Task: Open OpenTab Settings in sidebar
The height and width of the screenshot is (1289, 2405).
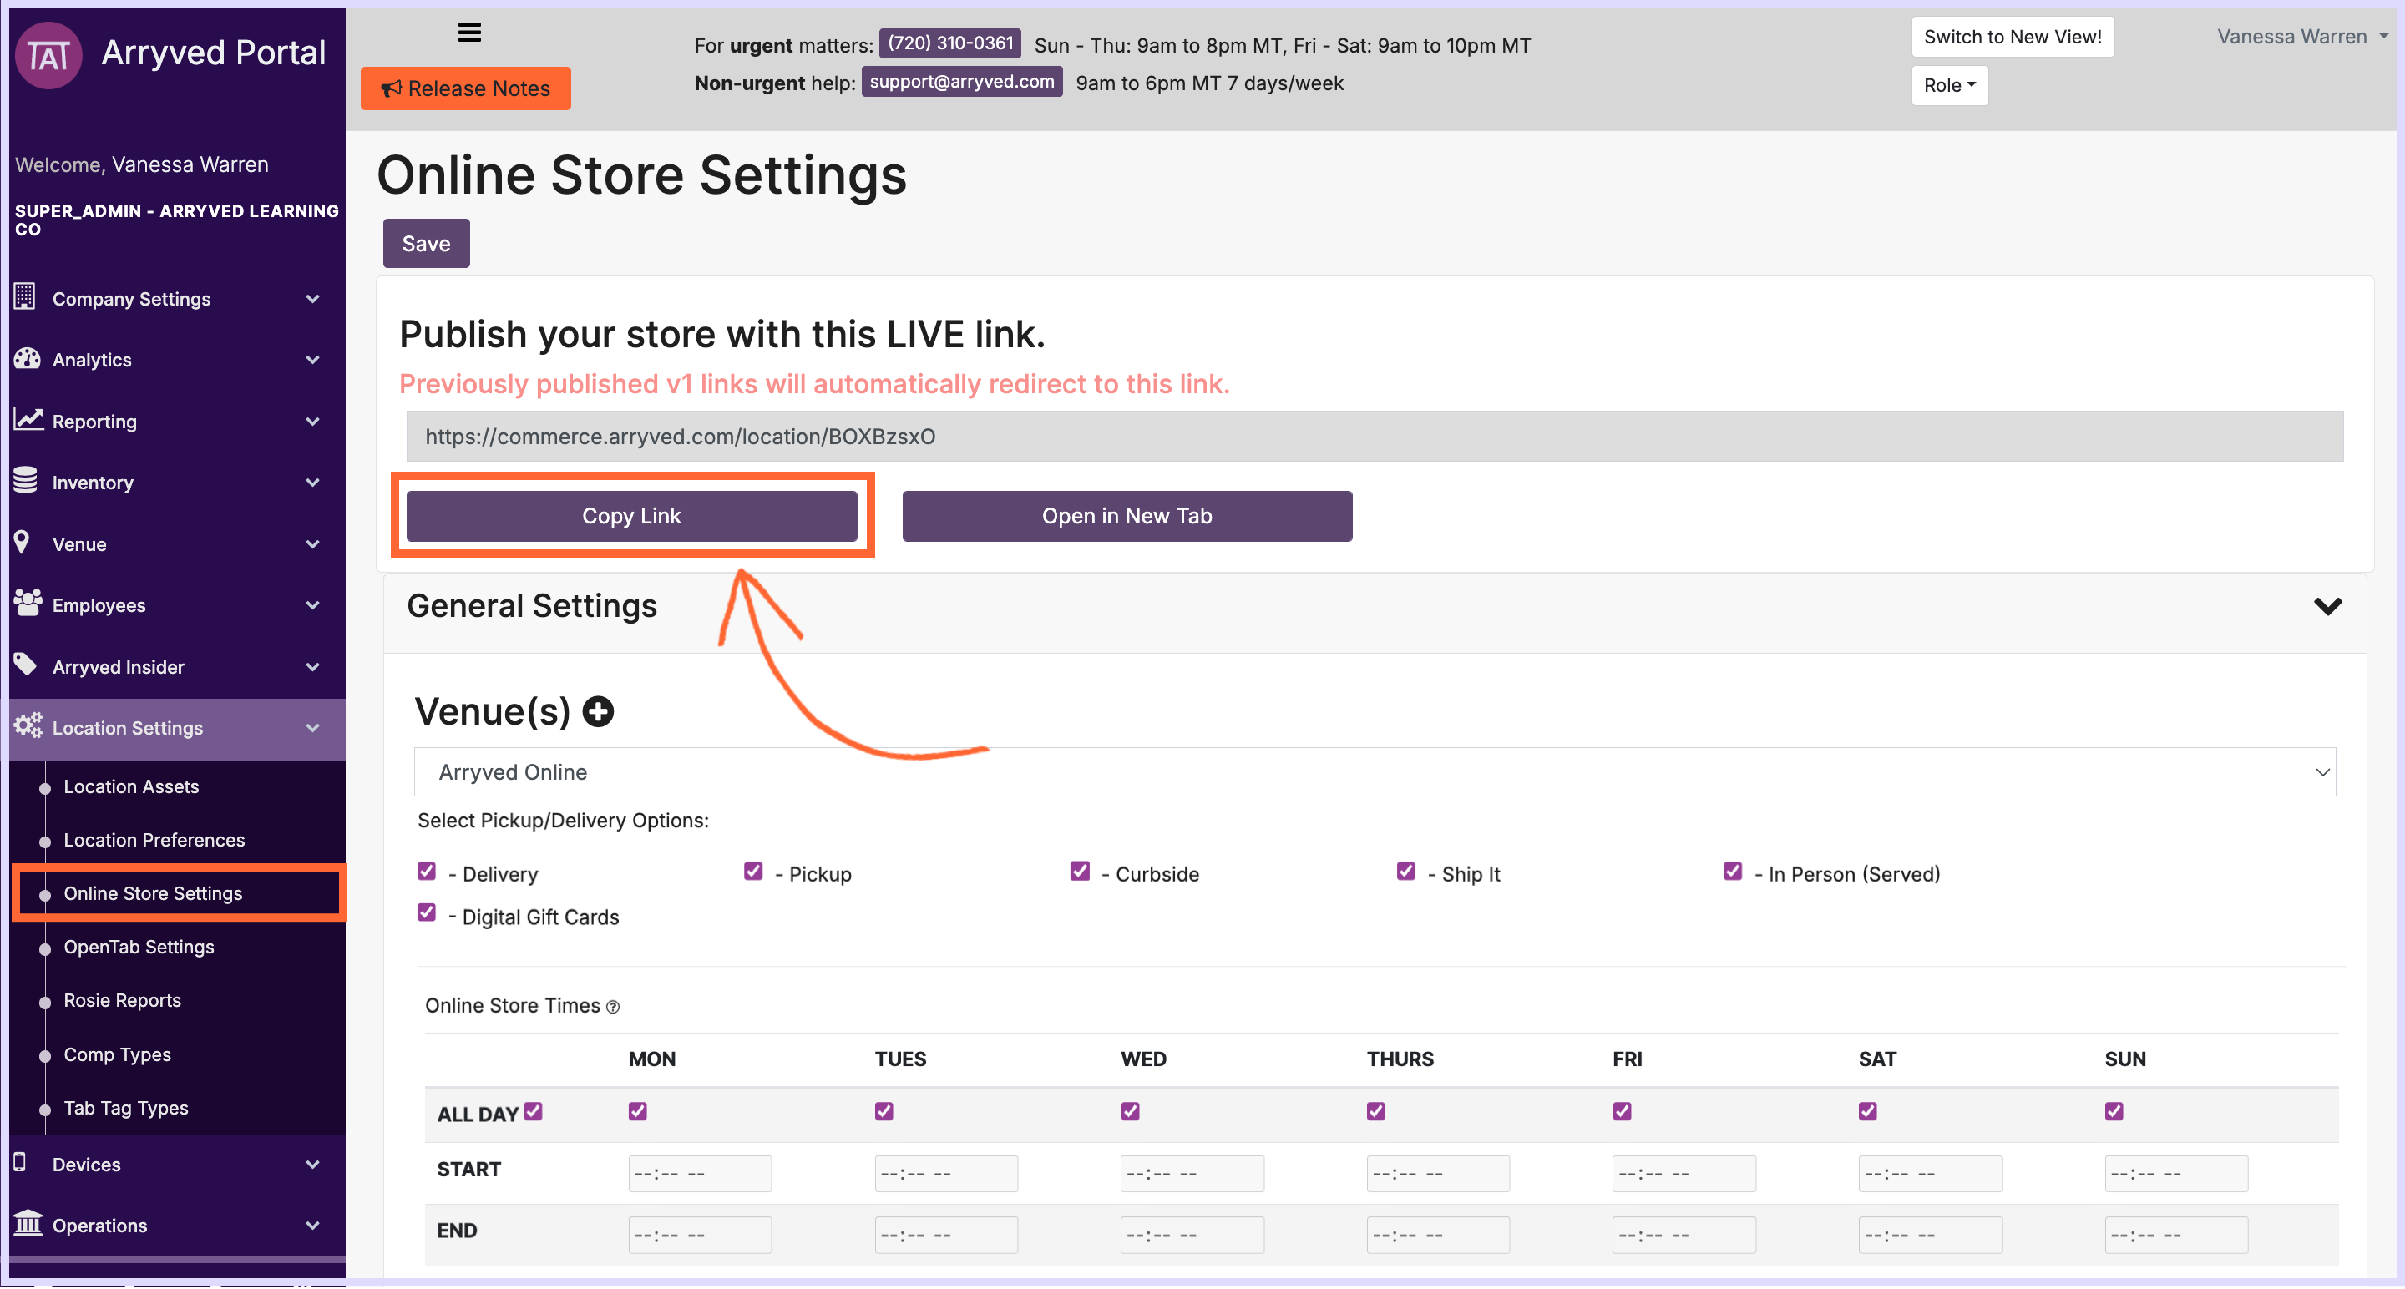Action: point(139,948)
